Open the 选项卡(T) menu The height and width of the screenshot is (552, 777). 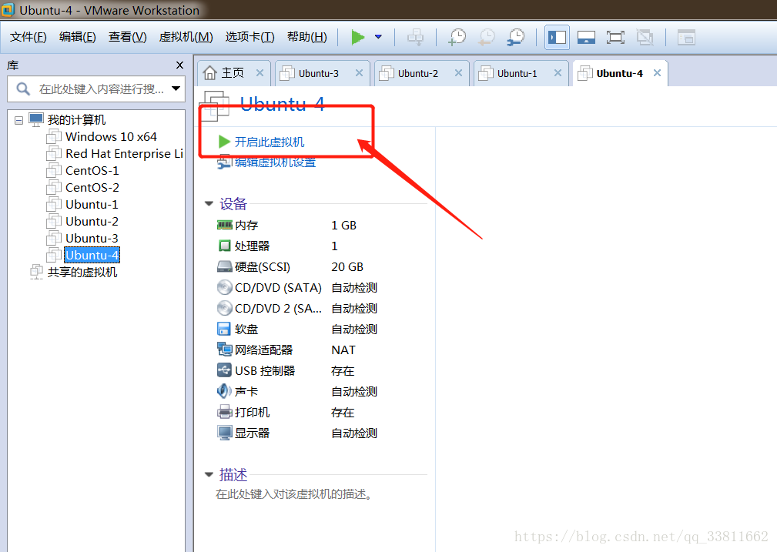point(250,37)
